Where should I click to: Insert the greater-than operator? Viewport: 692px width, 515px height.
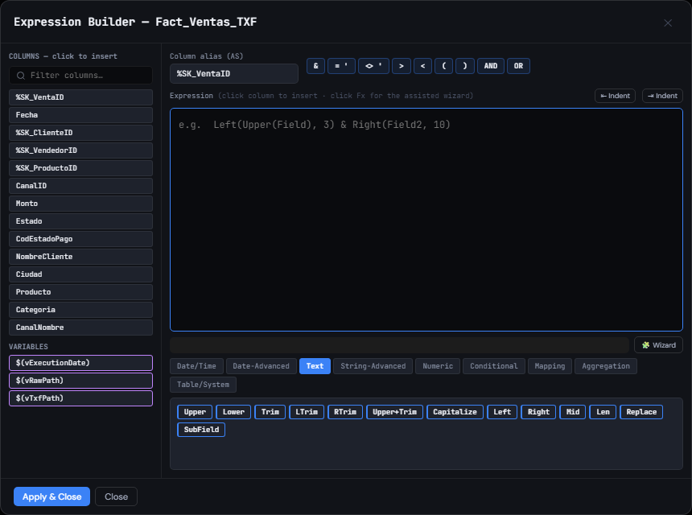click(x=402, y=66)
